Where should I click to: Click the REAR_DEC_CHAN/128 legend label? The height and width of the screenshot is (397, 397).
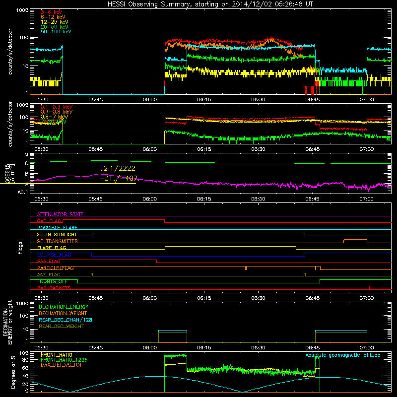(x=66, y=320)
